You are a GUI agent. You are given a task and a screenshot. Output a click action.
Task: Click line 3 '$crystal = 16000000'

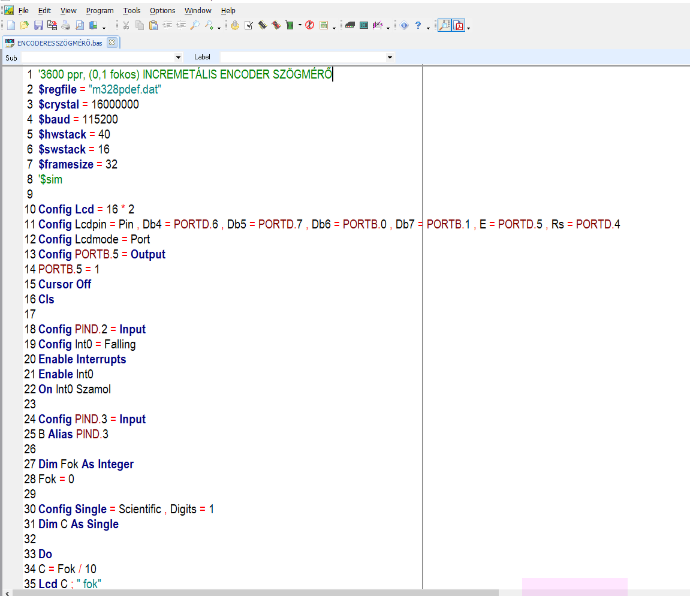(89, 104)
